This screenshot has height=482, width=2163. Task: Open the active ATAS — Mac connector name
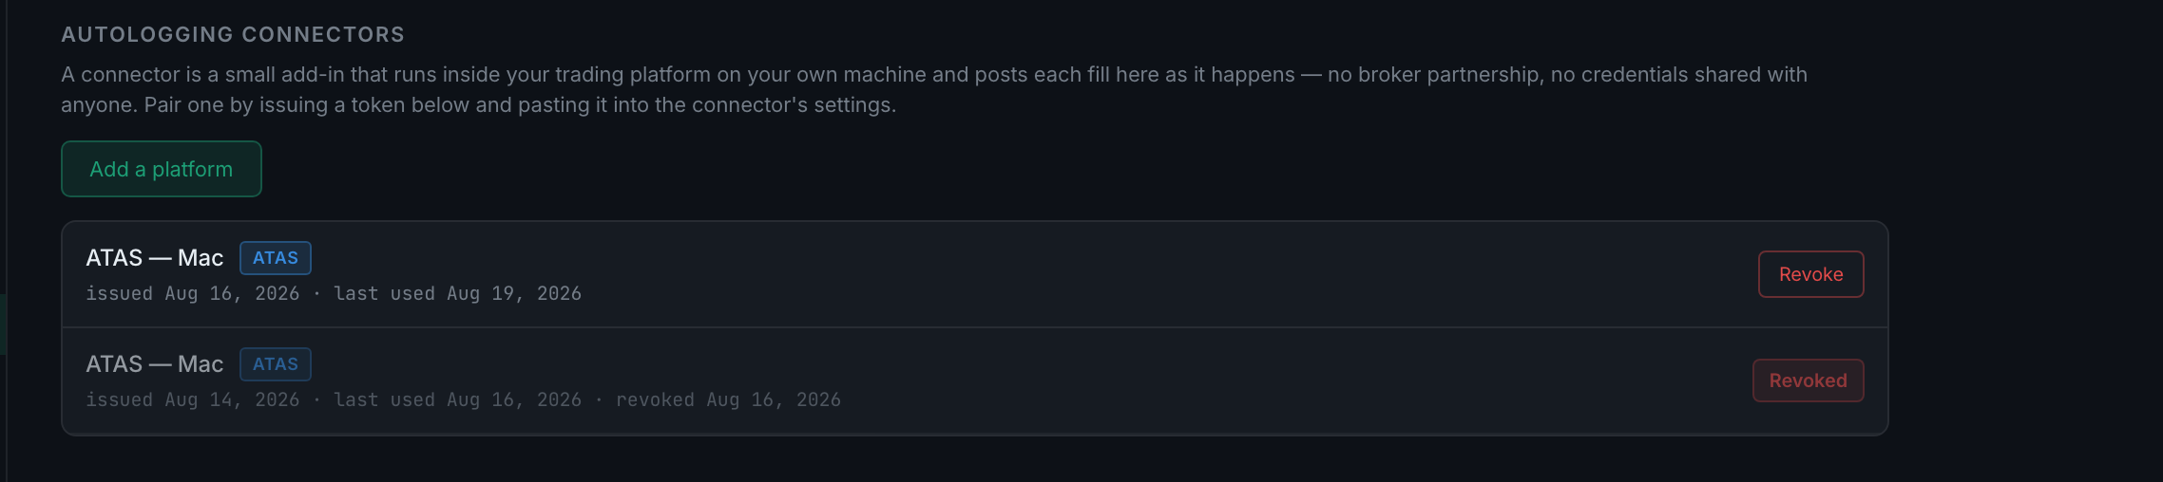(155, 258)
